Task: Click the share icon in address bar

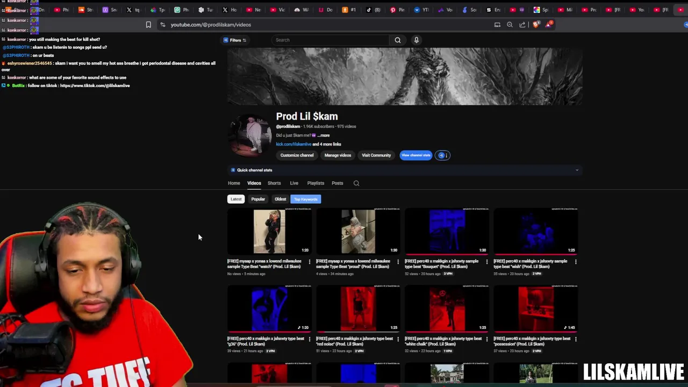Action: tap(522, 25)
